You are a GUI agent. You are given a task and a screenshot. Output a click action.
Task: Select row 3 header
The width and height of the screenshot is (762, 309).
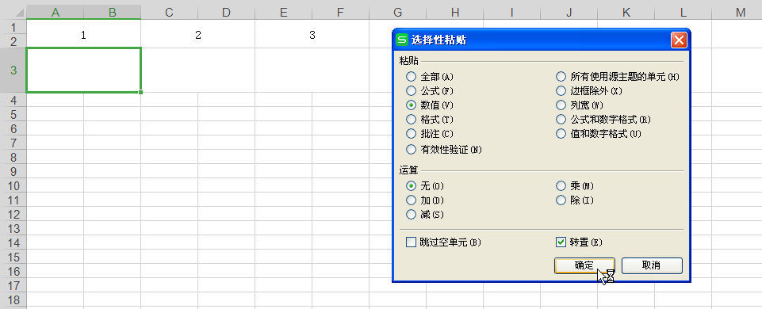coord(13,70)
